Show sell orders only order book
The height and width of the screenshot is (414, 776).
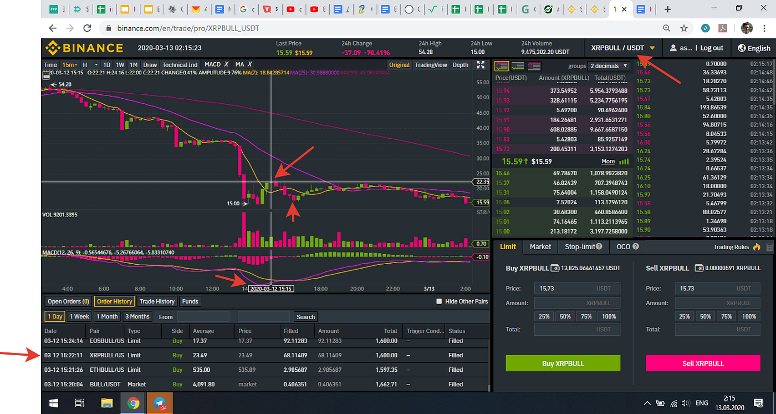(534, 65)
